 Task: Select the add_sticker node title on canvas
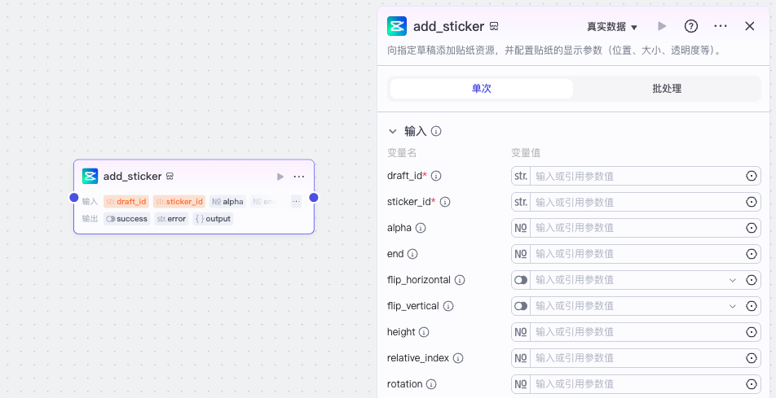[x=133, y=177]
